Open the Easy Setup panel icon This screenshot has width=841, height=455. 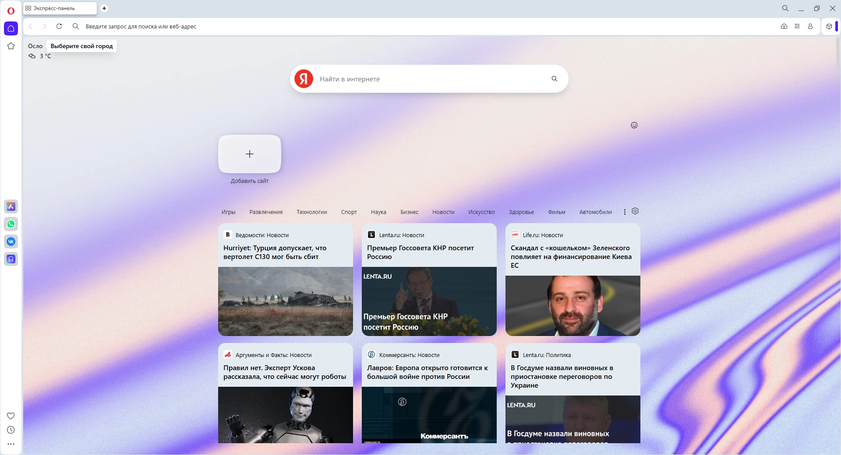pos(797,26)
